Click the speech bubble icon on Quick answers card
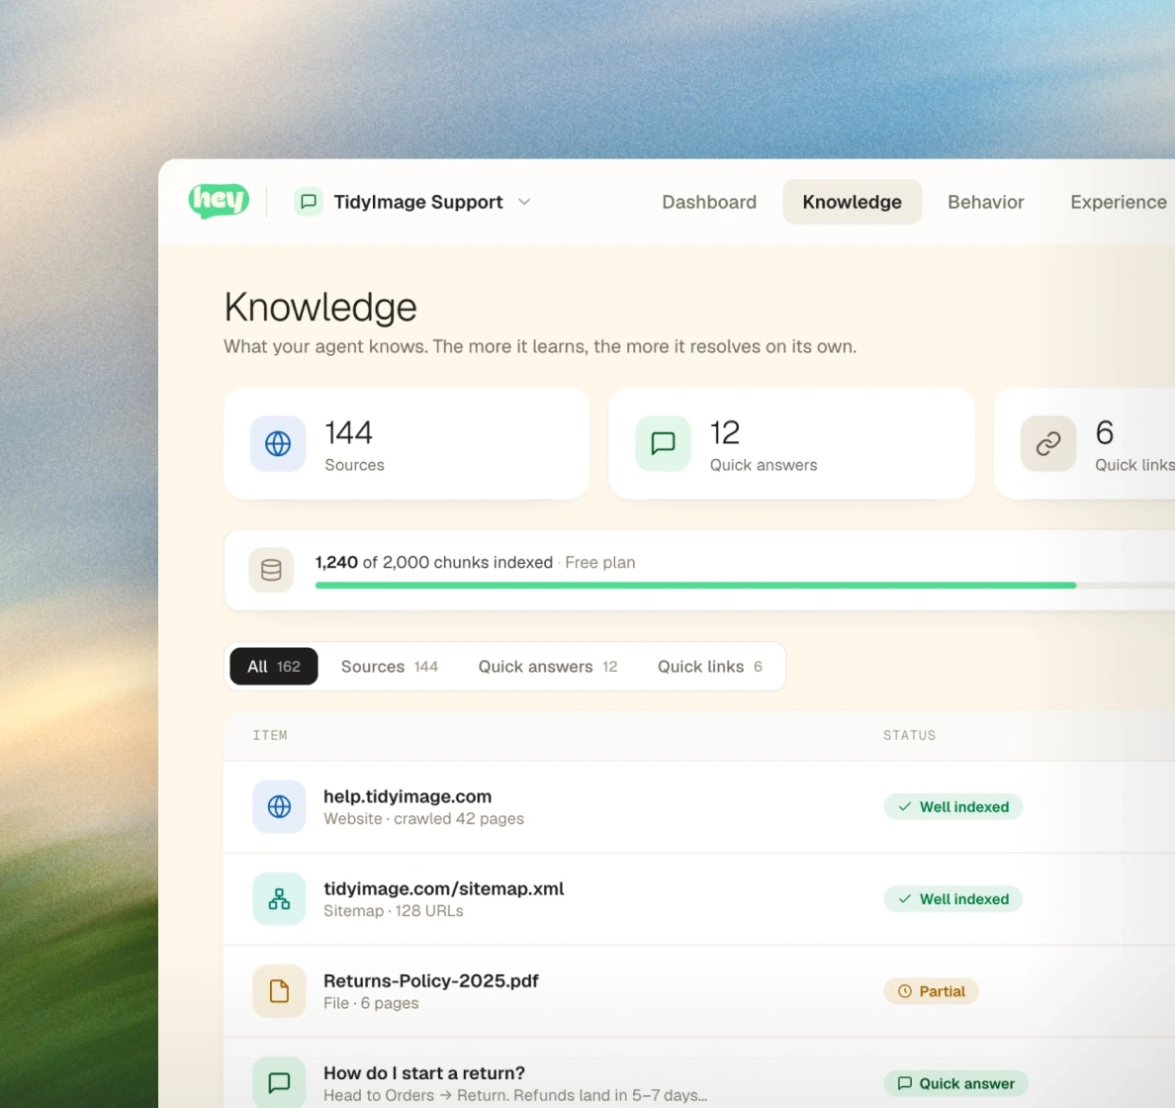1175x1108 pixels. [664, 443]
